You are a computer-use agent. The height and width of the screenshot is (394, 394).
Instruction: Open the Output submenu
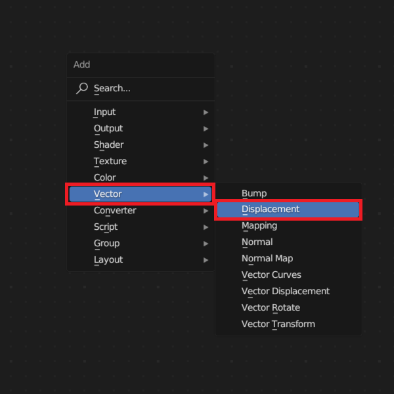click(x=108, y=129)
